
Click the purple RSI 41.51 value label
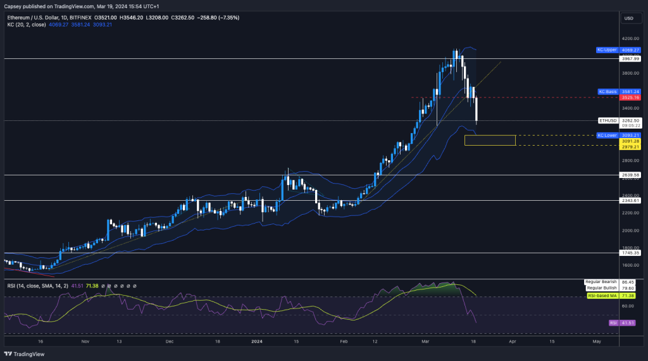613,322
